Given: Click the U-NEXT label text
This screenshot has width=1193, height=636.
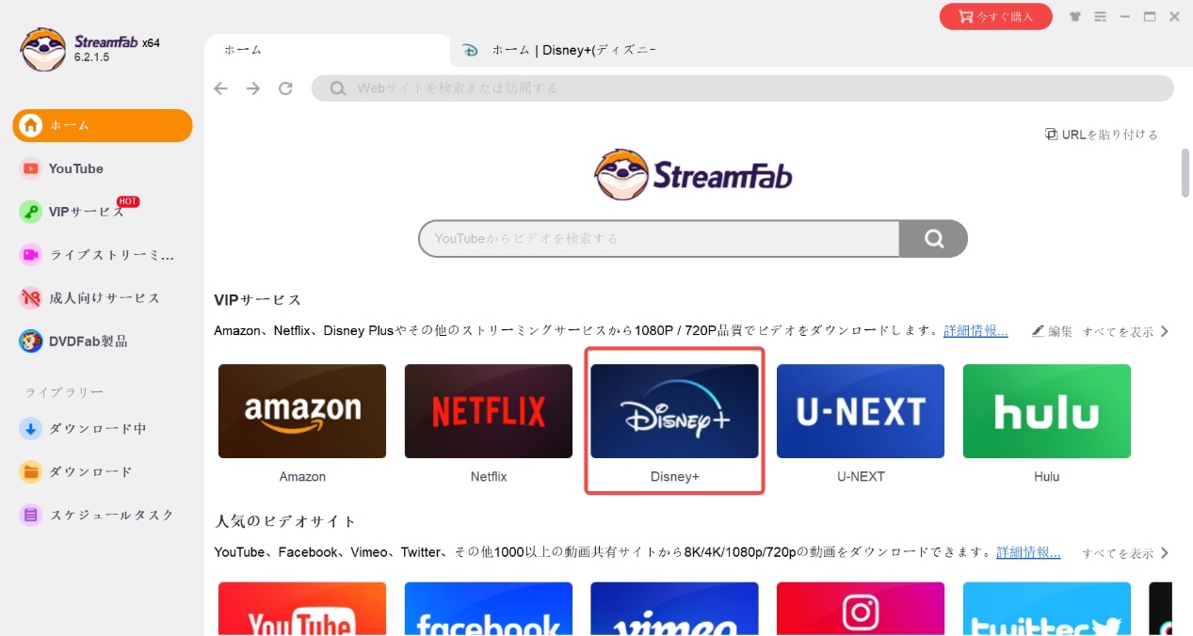Looking at the screenshot, I should 861,477.
